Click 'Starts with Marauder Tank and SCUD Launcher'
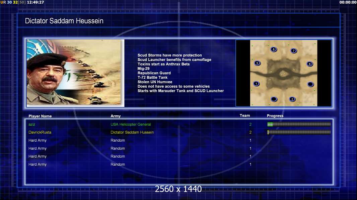Screen dimensions: 357x200 coord(181,91)
